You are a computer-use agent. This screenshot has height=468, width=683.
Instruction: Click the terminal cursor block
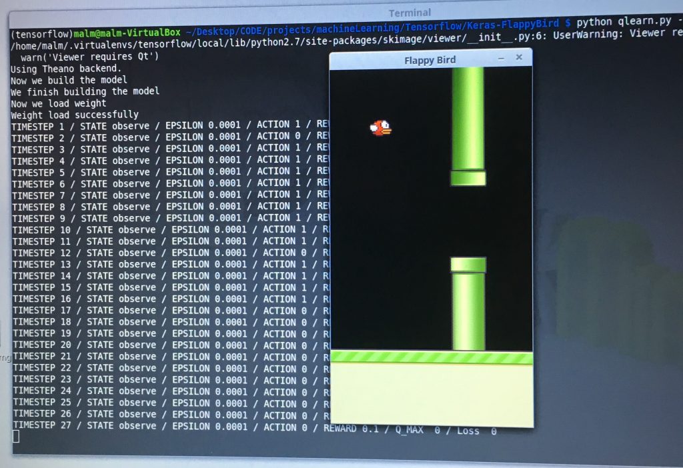pyautogui.click(x=16, y=436)
